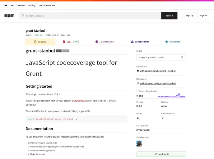This screenshot has height=159, width=214.
Task: Switch to the 20 Versions tab
Action: click(x=173, y=42)
